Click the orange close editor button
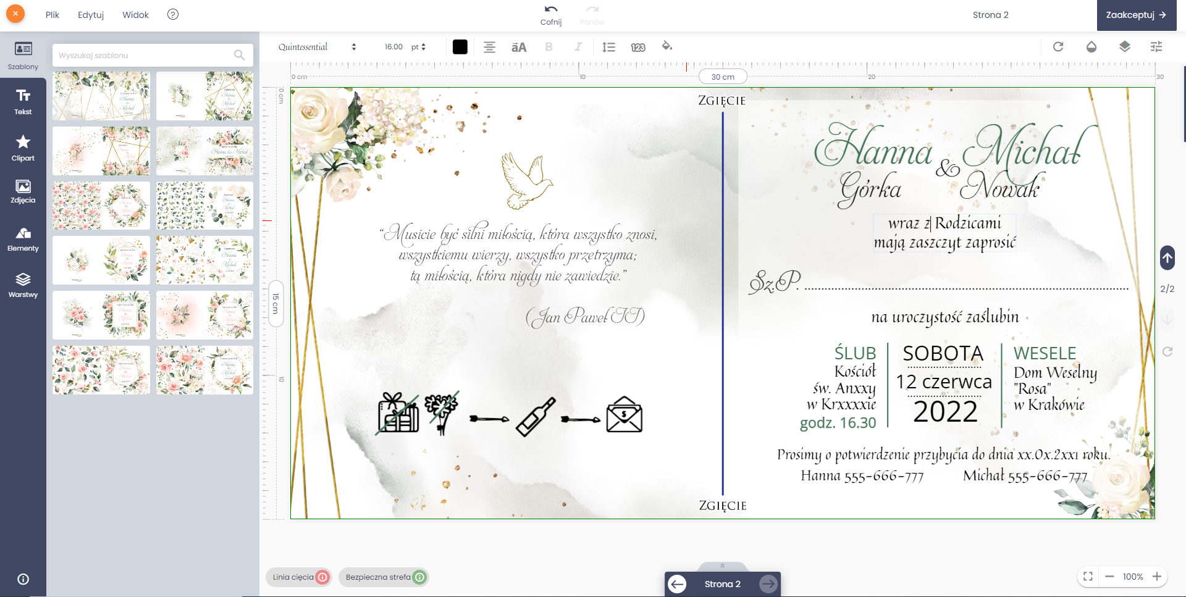 tap(15, 14)
